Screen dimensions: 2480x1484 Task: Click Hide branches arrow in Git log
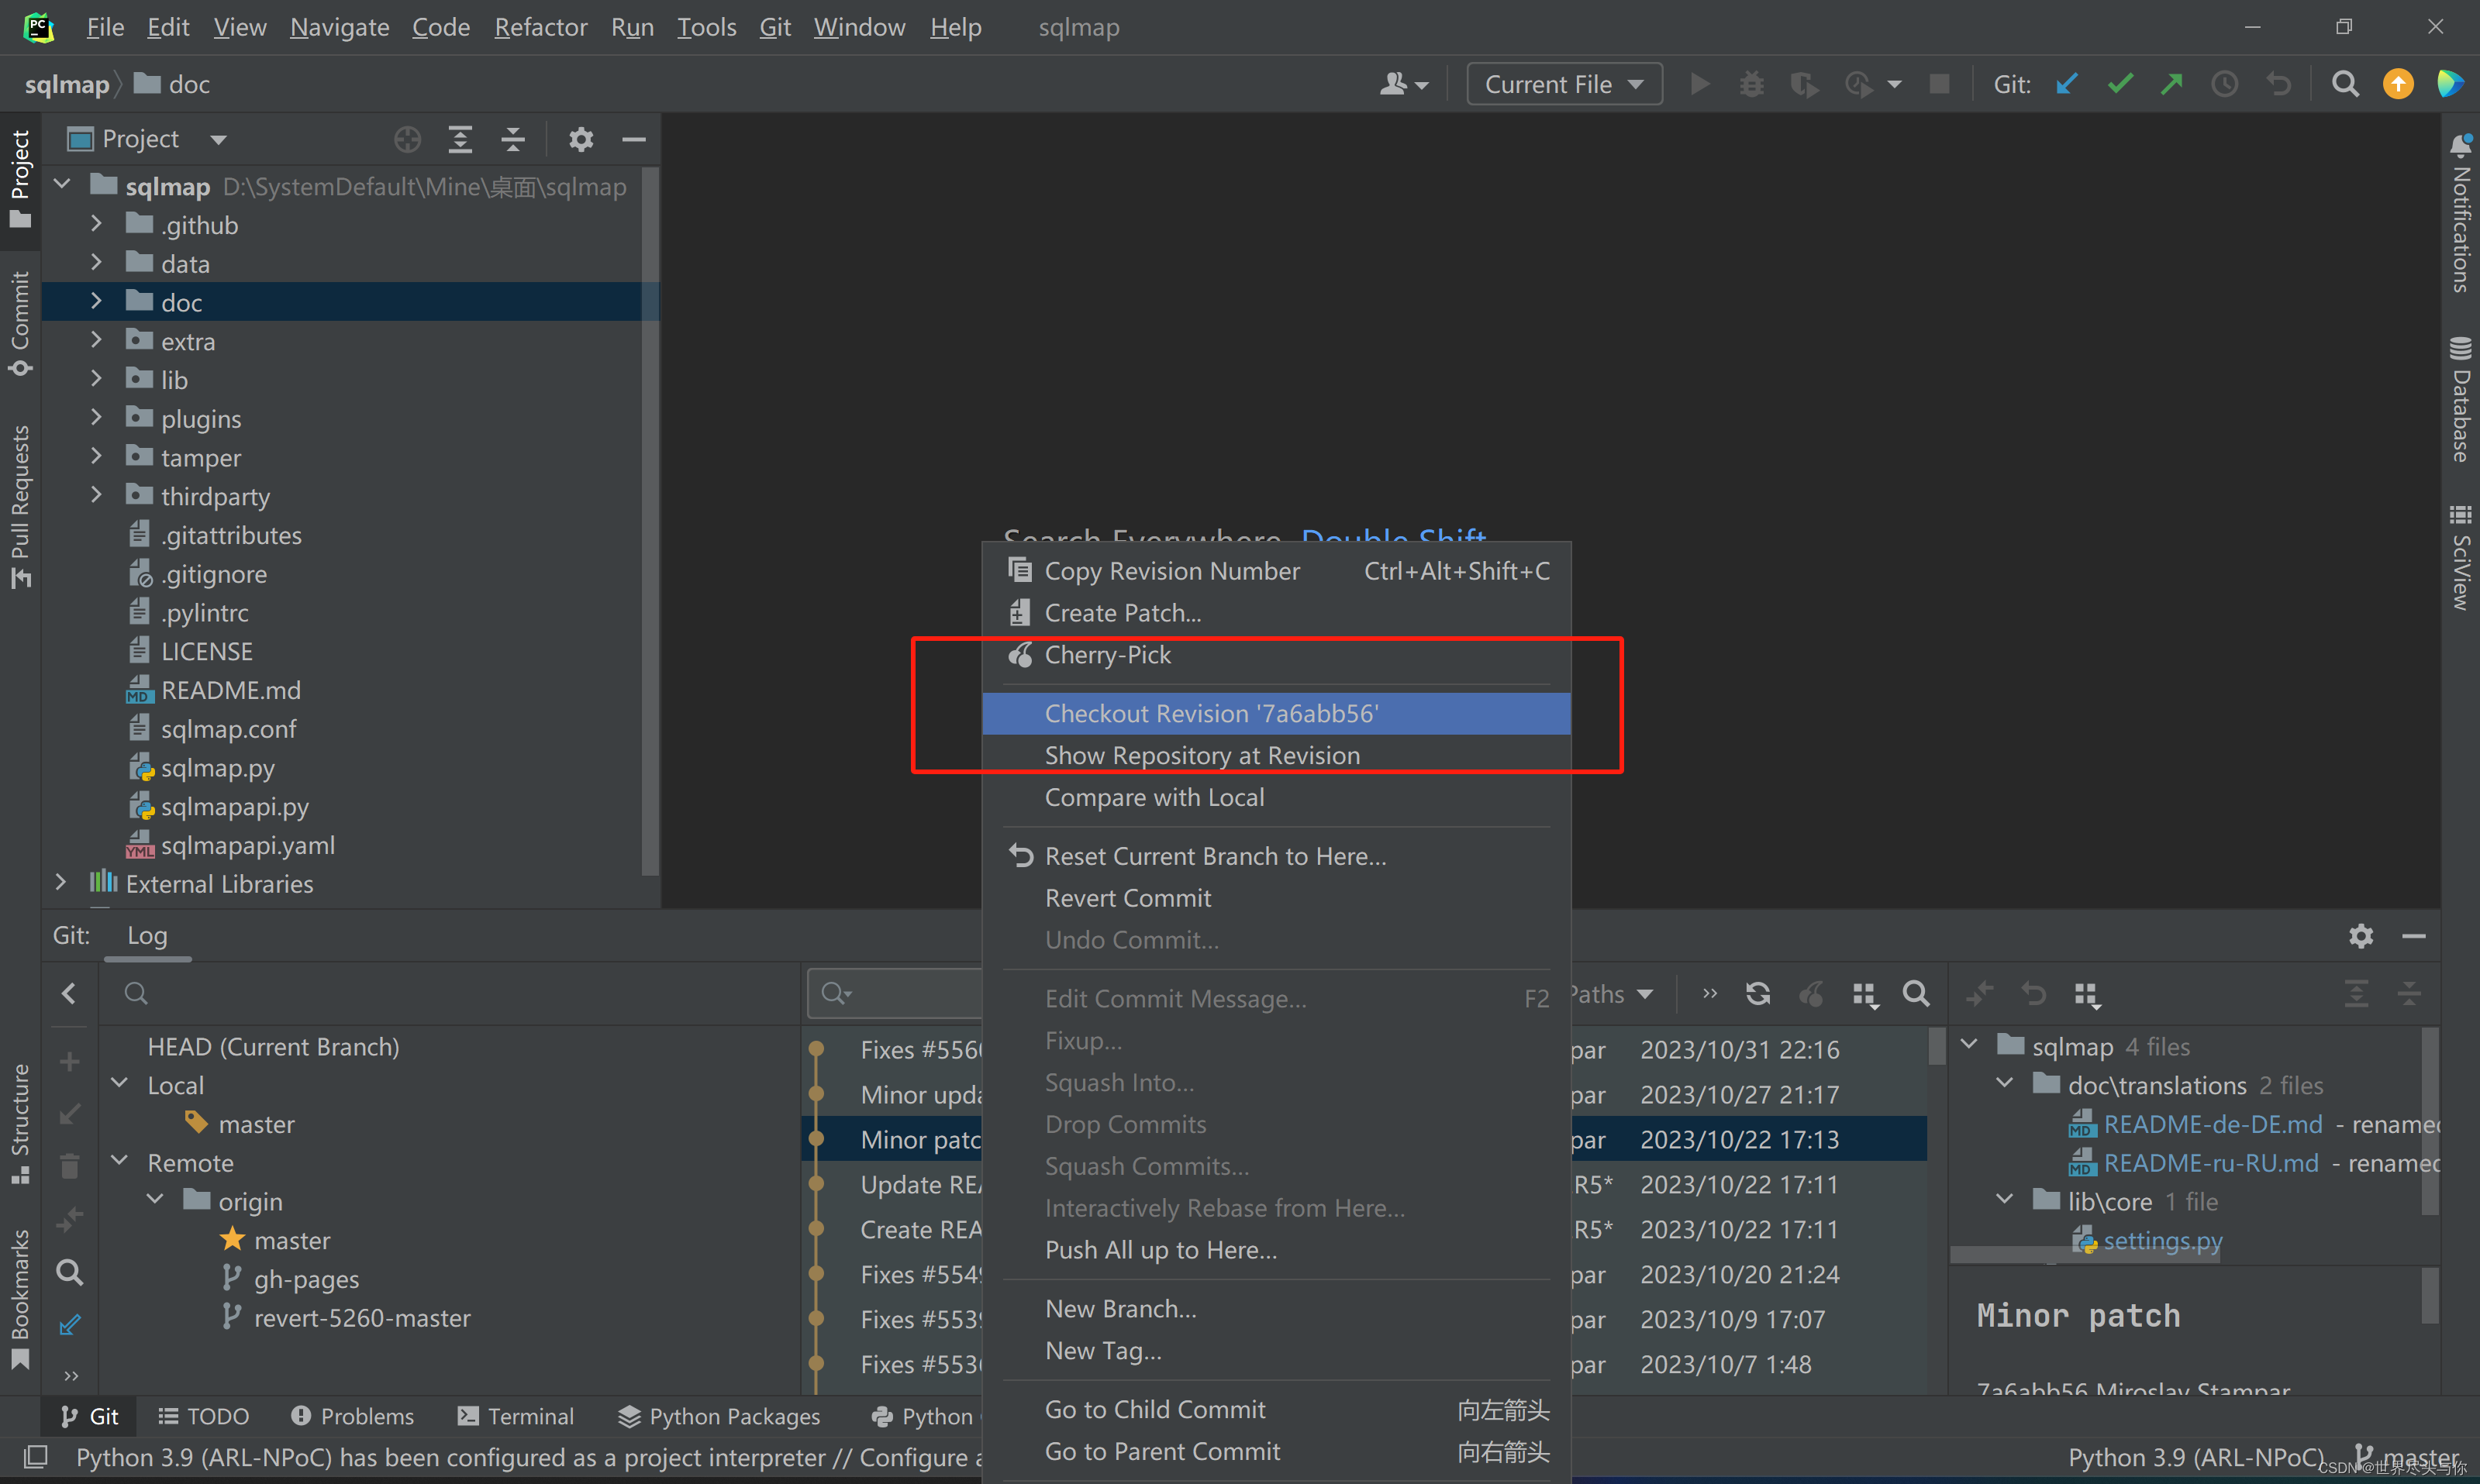click(x=69, y=993)
